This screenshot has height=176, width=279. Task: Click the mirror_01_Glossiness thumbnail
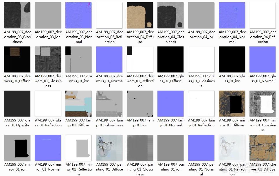pyautogui.click(x=263, y=104)
